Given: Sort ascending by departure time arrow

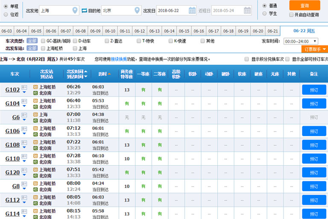Looking at the screenshot, I should (x=86, y=71).
